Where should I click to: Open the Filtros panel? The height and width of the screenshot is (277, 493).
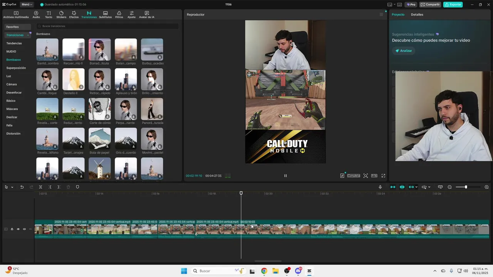tap(119, 15)
